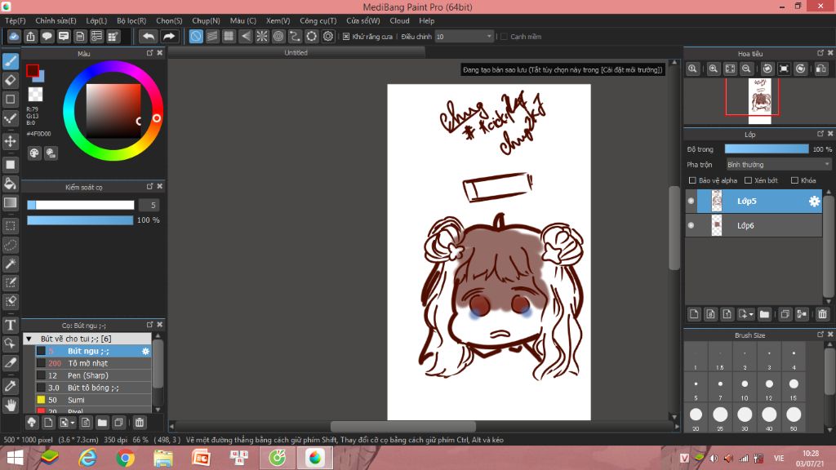Click the navigator preview thumbnail
Screen dimensions: 836x470
pyautogui.click(x=759, y=101)
